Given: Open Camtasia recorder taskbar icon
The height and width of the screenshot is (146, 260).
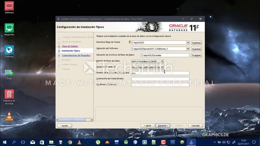Looking at the screenshot, I should pyautogui.click(x=163, y=142).
